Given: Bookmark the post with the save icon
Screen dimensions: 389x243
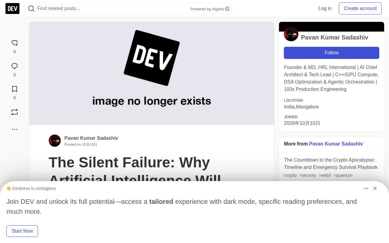Looking at the screenshot, I should click(15, 89).
